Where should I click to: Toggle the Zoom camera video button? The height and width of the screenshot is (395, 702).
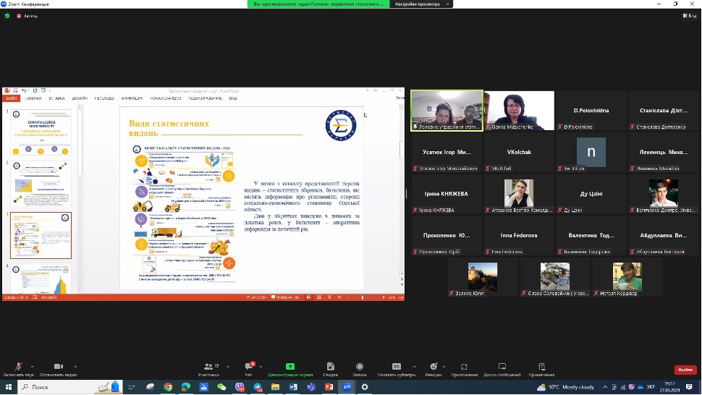[59, 368]
